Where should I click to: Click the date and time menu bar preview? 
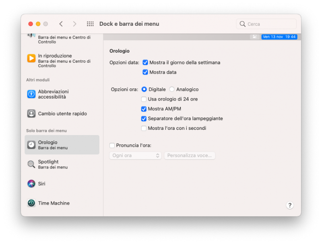[279, 37]
